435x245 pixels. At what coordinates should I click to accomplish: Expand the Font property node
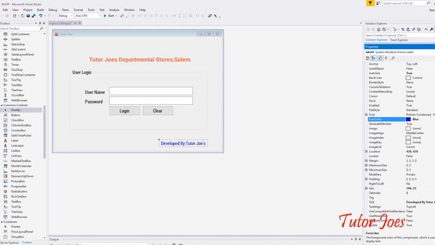coord(366,114)
